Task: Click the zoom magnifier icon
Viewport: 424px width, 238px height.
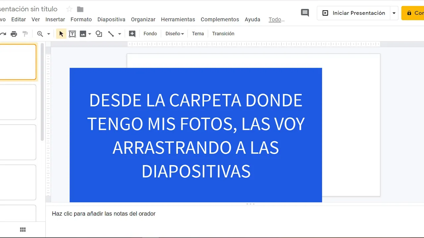Action: [40, 34]
